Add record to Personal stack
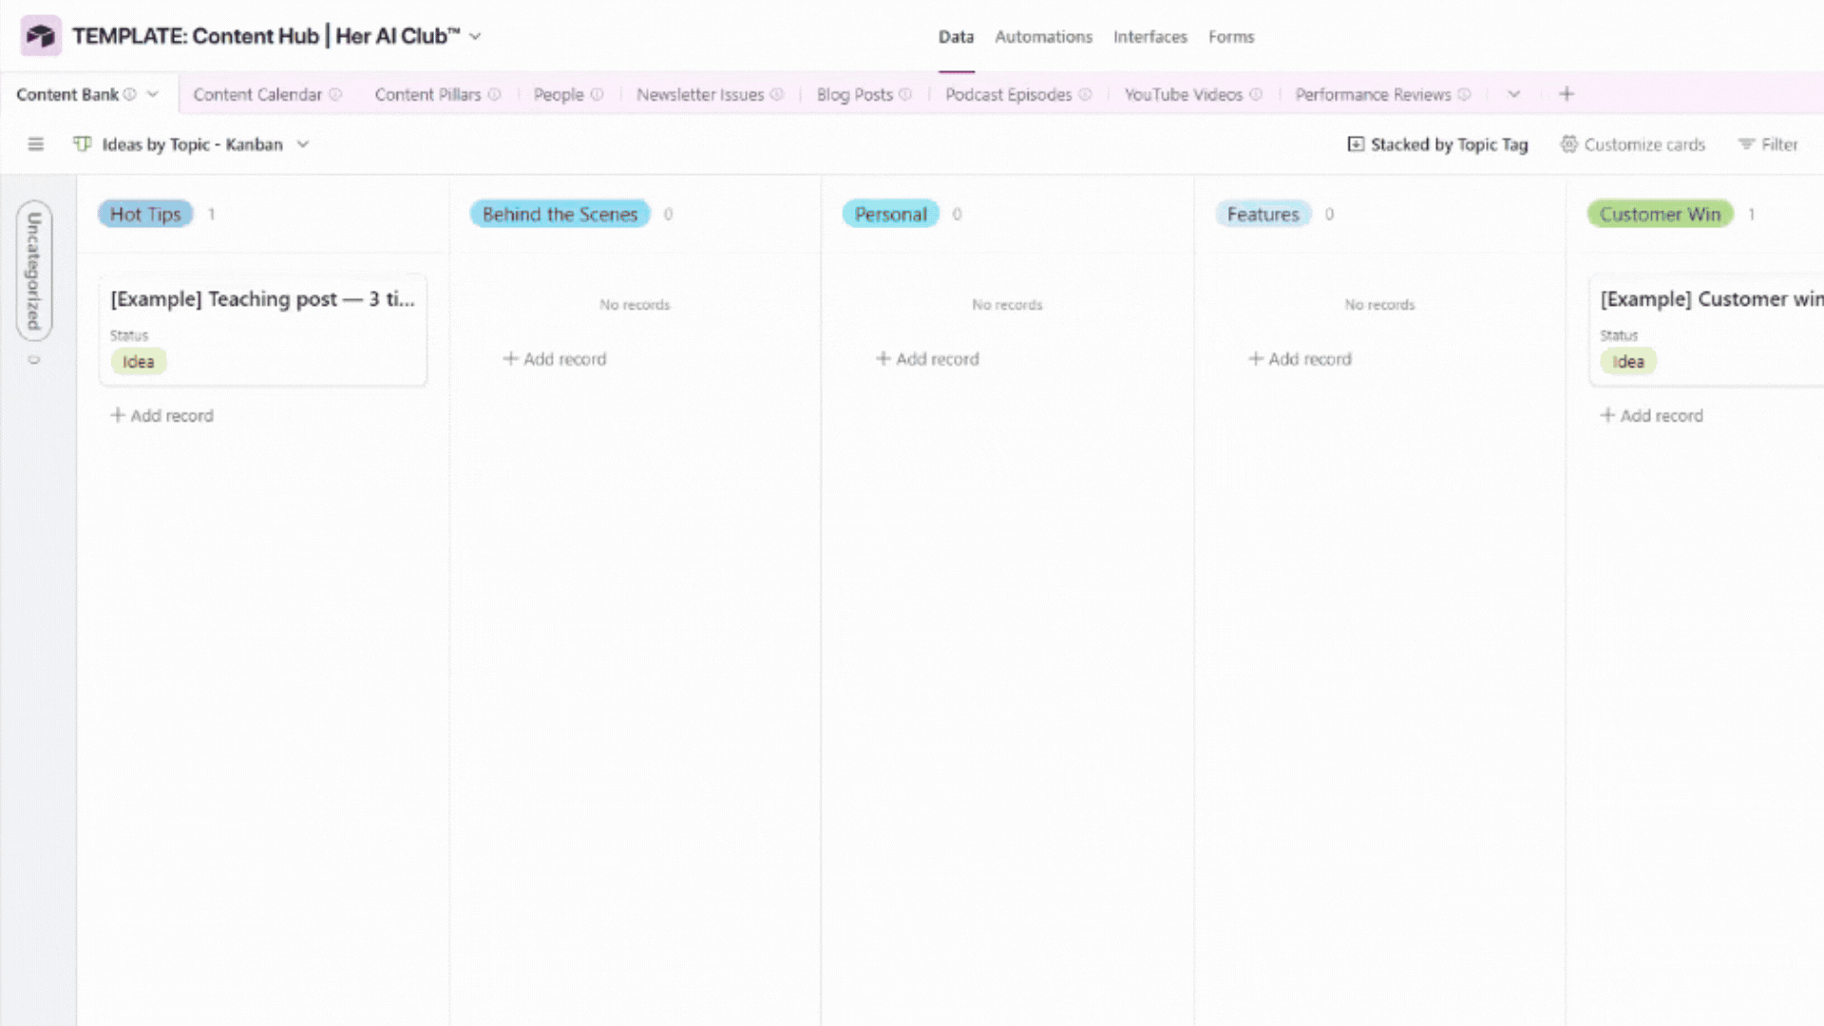The width and height of the screenshot is (1824, 1026). coord(927,359)
